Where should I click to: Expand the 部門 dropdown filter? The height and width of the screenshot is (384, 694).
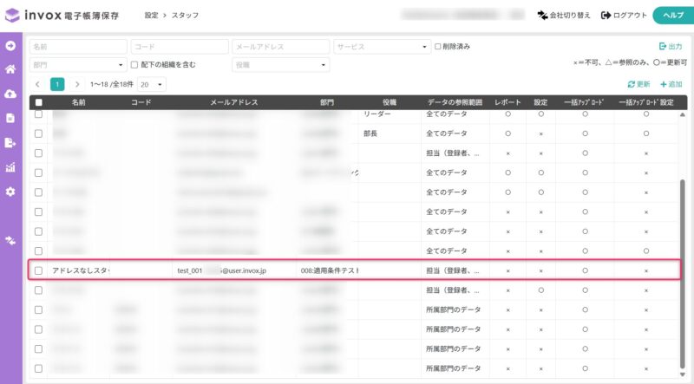[78, 65]
